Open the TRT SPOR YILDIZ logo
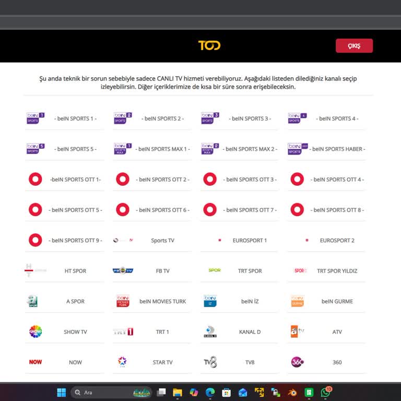 coord(300,270)
